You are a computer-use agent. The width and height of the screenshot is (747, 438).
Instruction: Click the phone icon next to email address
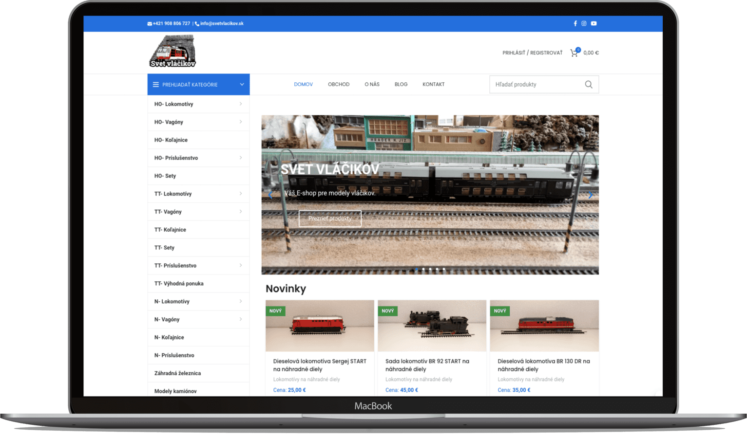(197, 24)
